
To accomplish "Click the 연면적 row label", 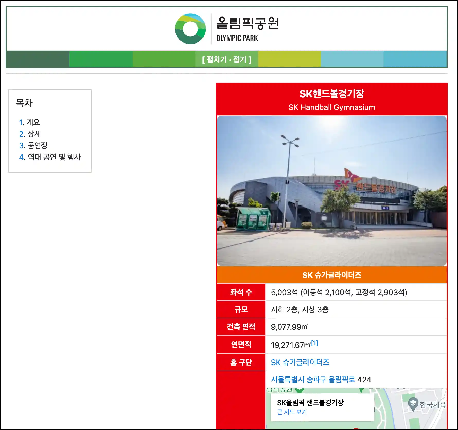I will (241, 344).
